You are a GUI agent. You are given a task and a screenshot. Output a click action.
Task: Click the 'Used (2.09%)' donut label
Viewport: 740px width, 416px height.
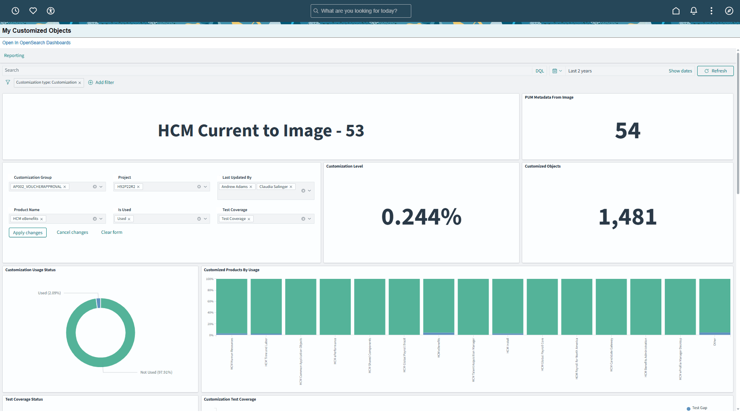tap(49, 293)
